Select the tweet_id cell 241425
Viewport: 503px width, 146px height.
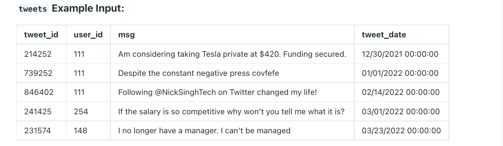point(38,111)
